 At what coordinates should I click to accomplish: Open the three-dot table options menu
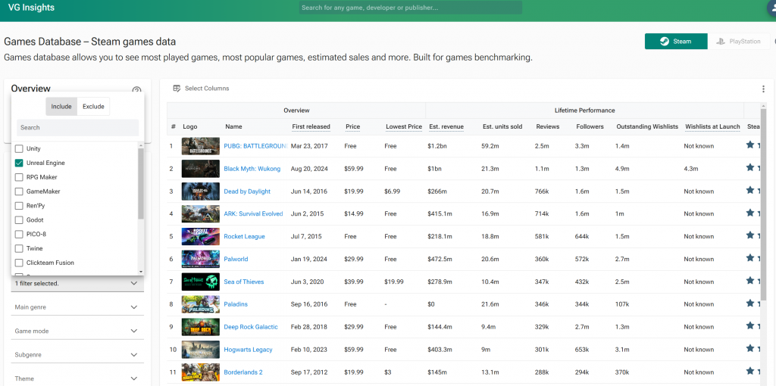click(764, 89)
